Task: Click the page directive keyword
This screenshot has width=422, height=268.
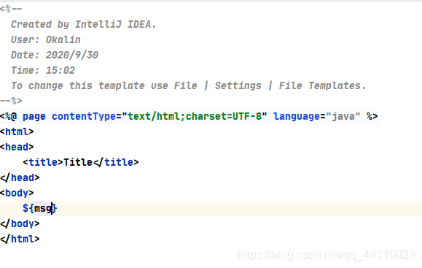Action: click(34, 117)
